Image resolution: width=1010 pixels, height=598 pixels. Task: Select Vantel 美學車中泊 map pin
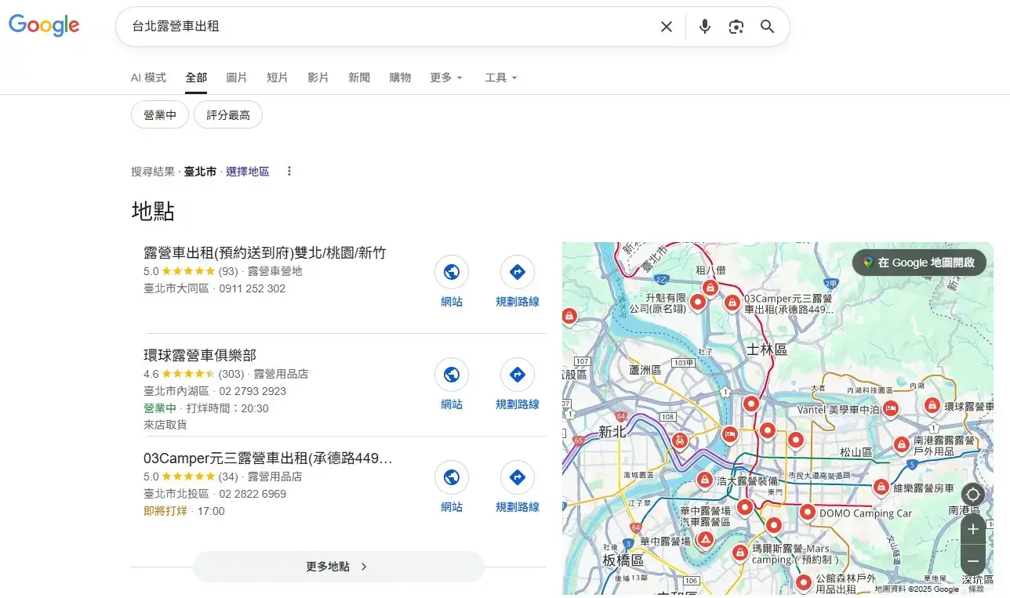tap(891, 408)
